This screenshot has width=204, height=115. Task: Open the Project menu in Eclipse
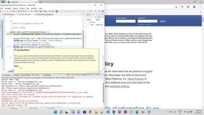pos(22,8)
